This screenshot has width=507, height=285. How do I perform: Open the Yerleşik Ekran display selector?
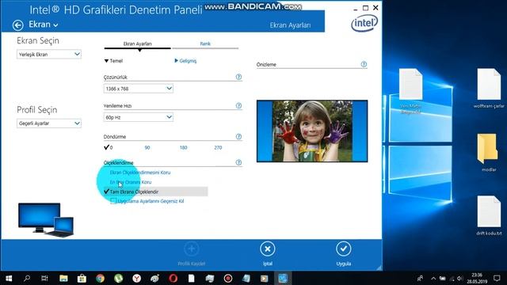point(49,55)
